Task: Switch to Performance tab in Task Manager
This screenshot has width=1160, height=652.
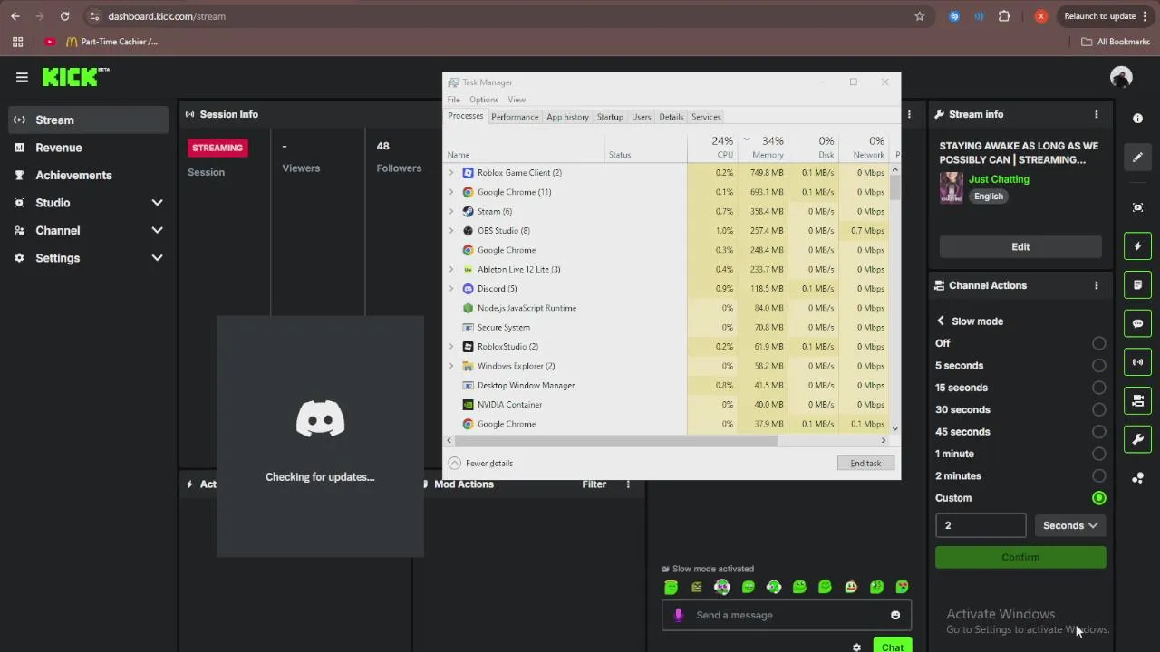Action: (515, 117)
